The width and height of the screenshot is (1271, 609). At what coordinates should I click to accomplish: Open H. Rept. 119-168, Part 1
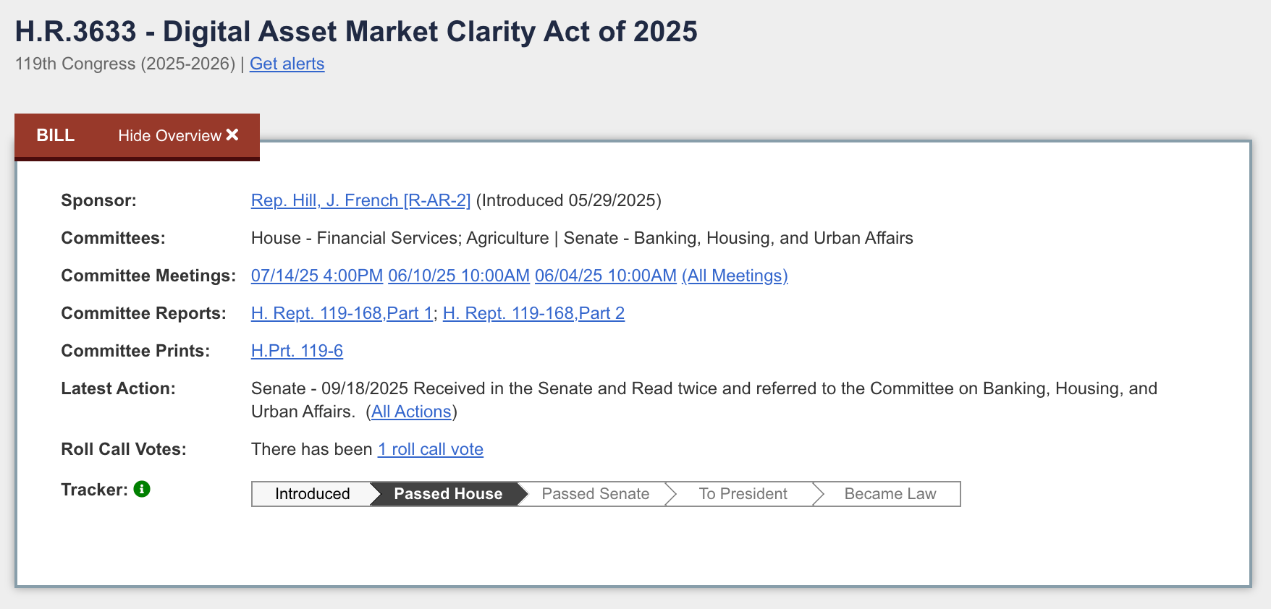click(x=341, y=313)
